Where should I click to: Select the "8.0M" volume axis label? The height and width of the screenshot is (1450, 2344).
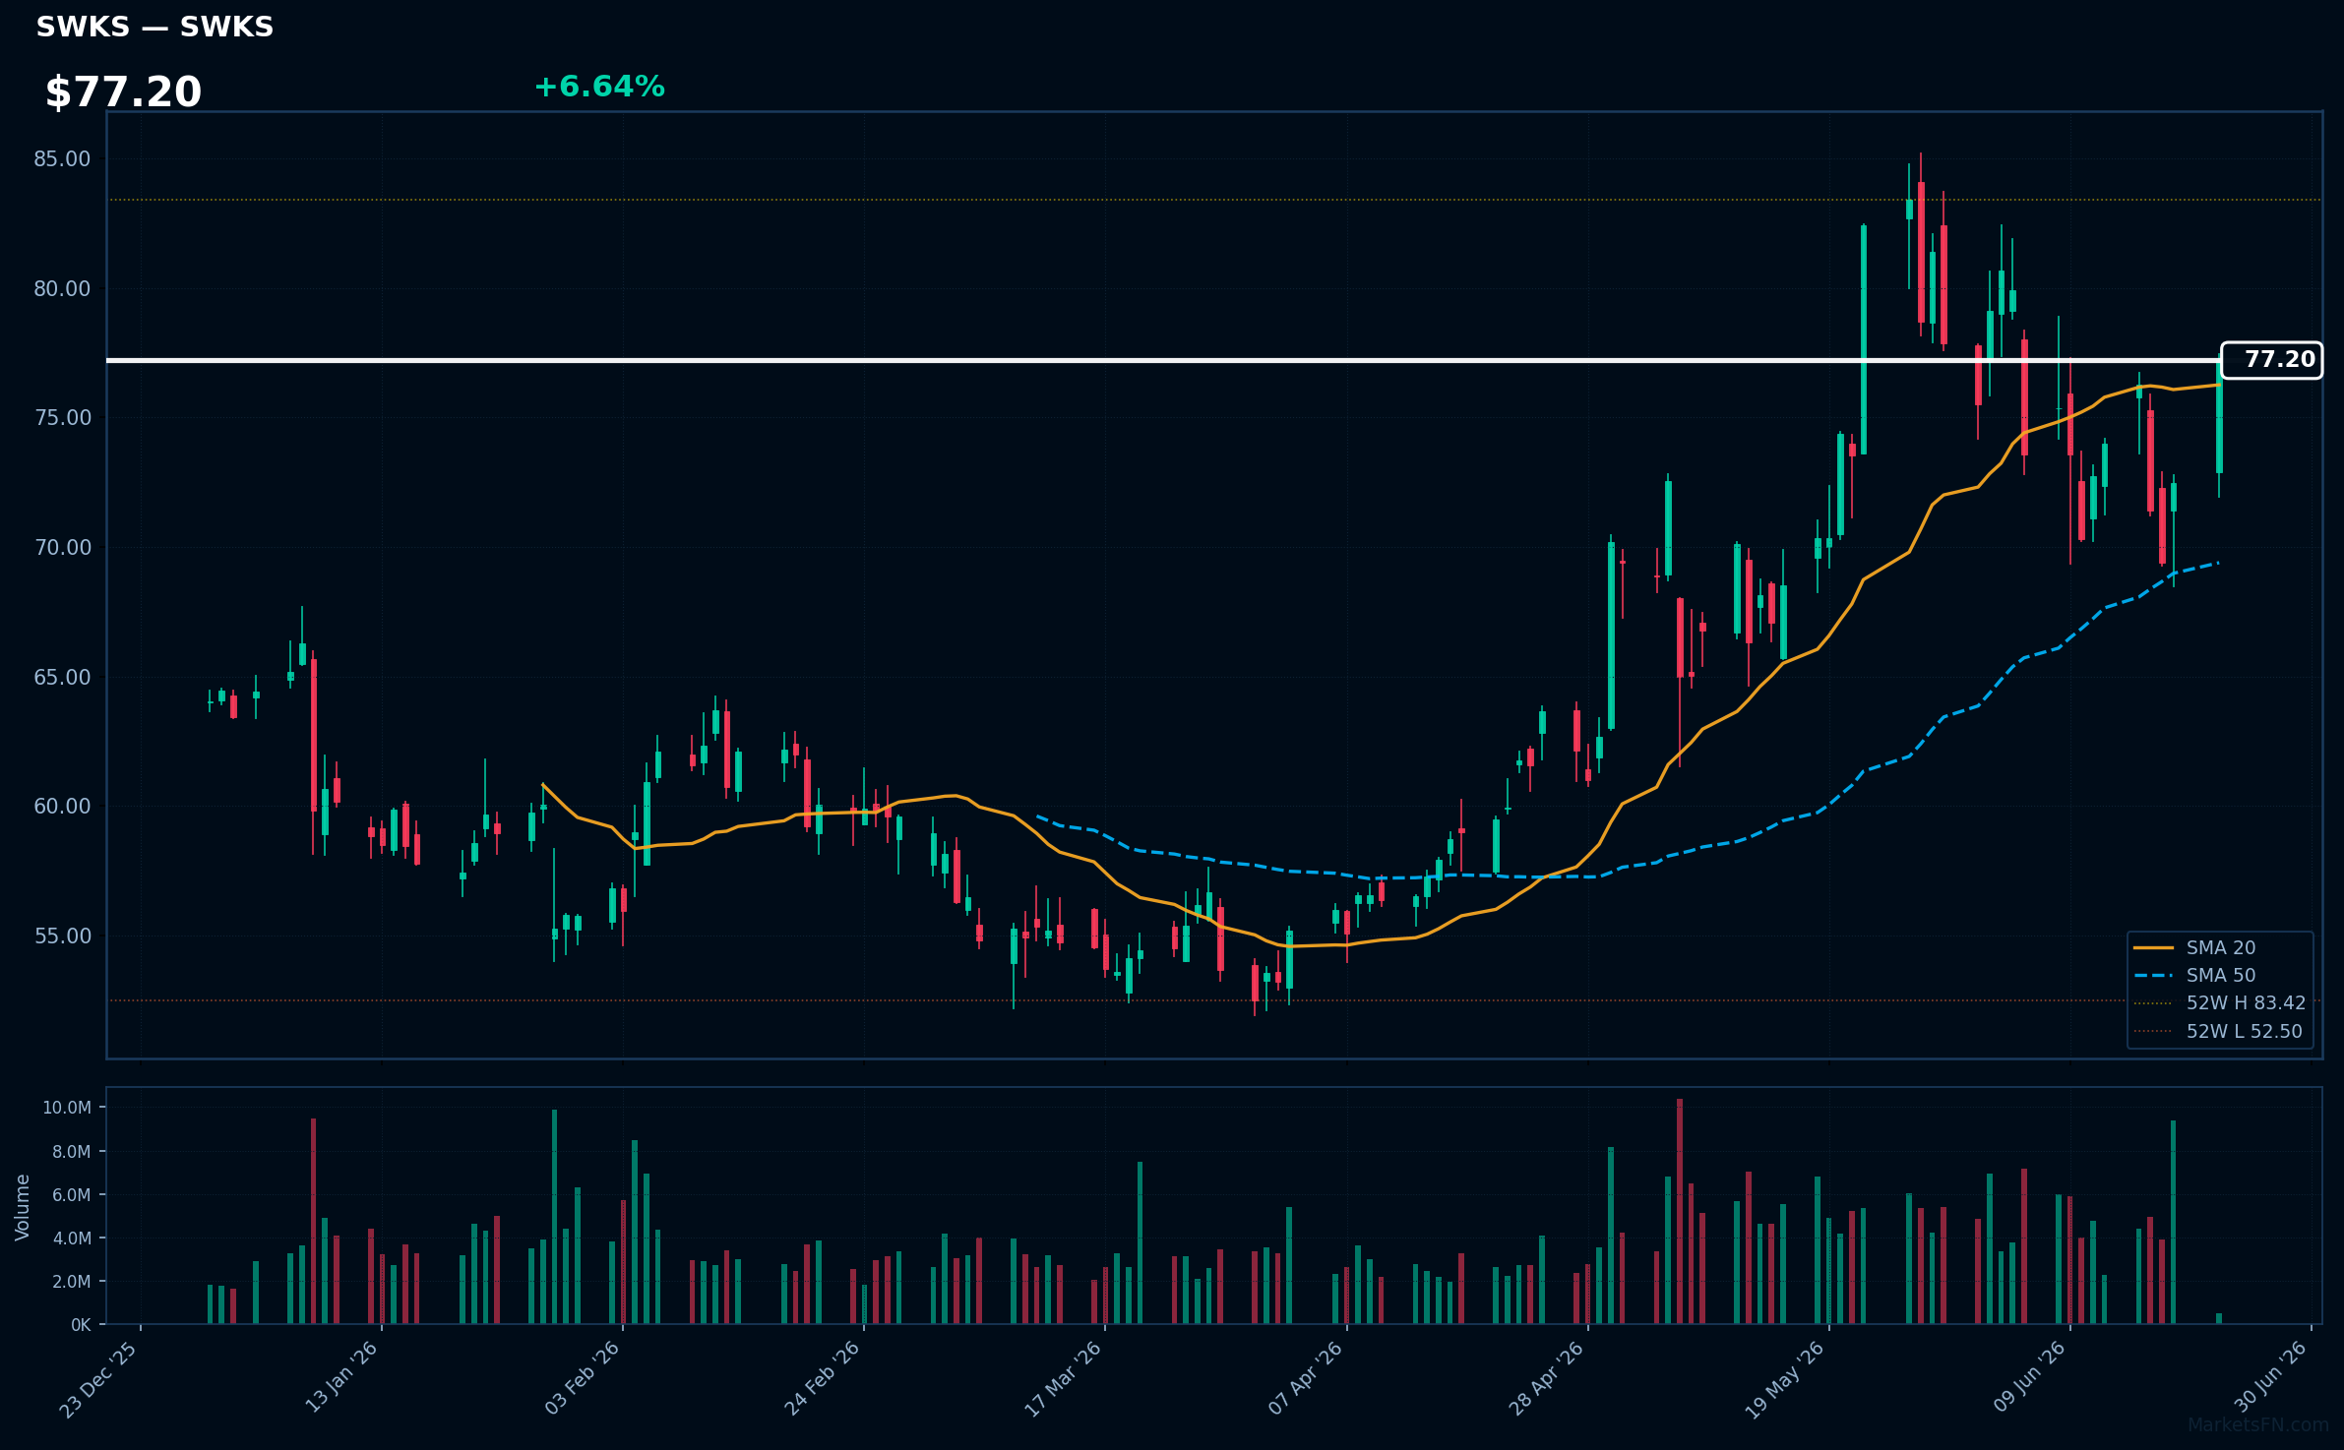pyautogui.click(x=72, y=1151)
